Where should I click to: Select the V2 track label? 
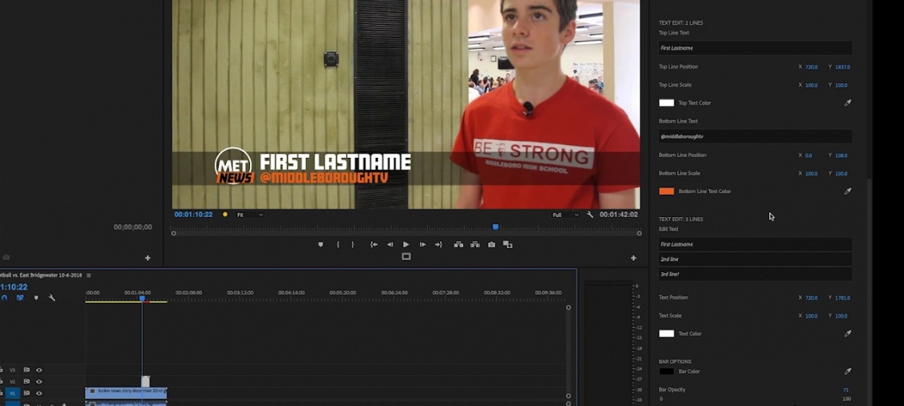tap(12, 381)
